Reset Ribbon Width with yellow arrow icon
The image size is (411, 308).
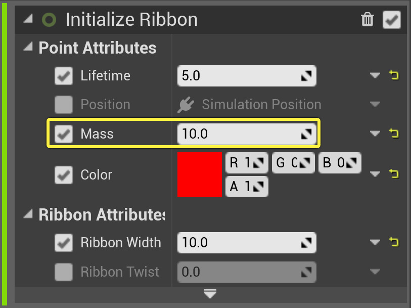click(x=394, y=243)
